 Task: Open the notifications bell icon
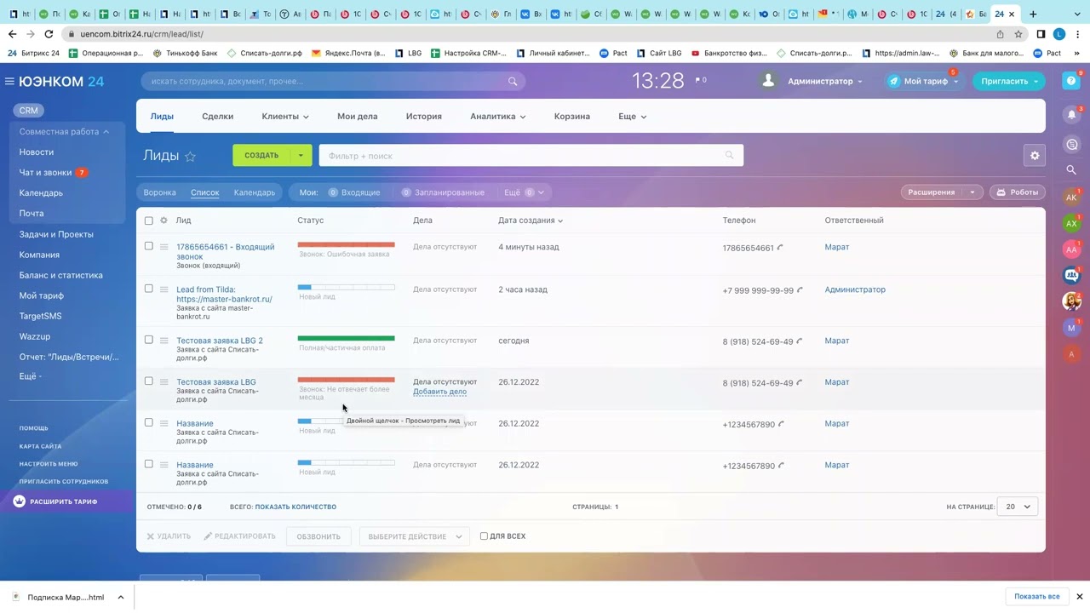(1071, 115)
